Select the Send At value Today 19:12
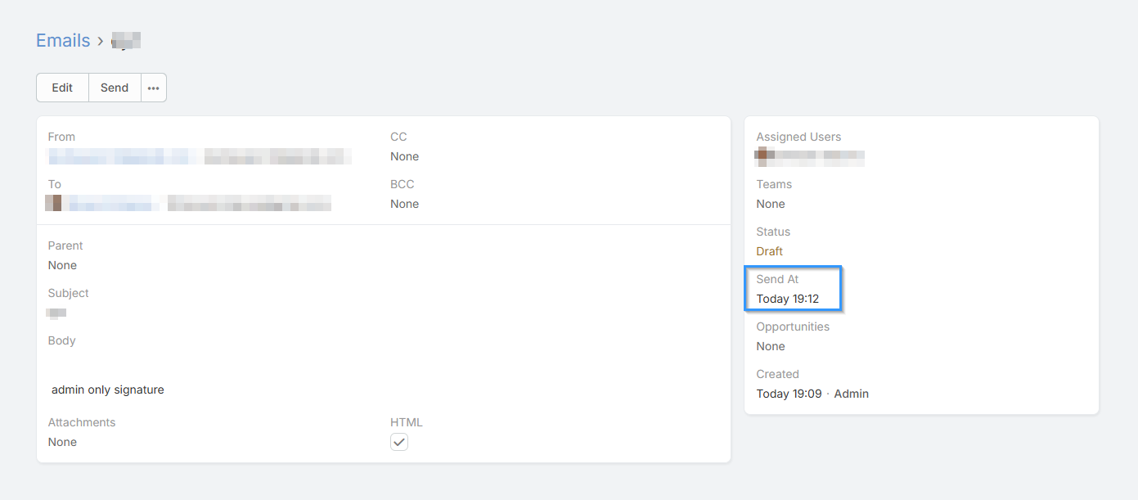The image size is (1138, 500). point(787,299)
